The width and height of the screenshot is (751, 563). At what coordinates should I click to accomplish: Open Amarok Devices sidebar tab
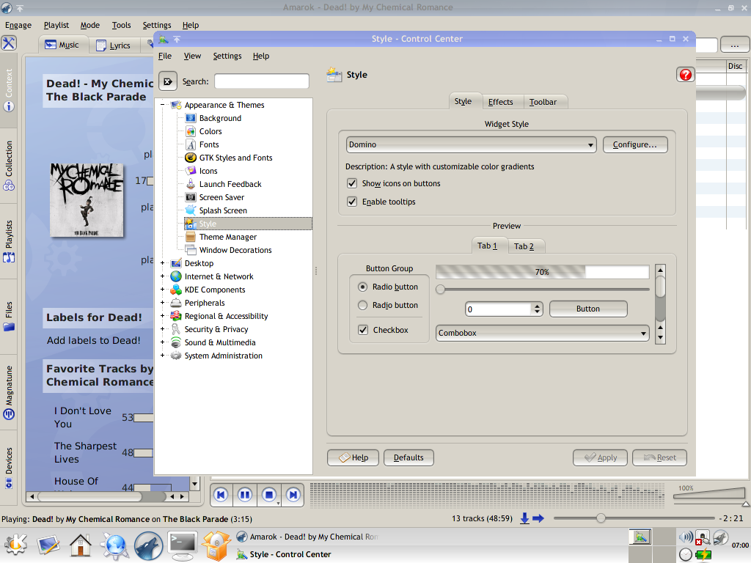coord(9,467)
